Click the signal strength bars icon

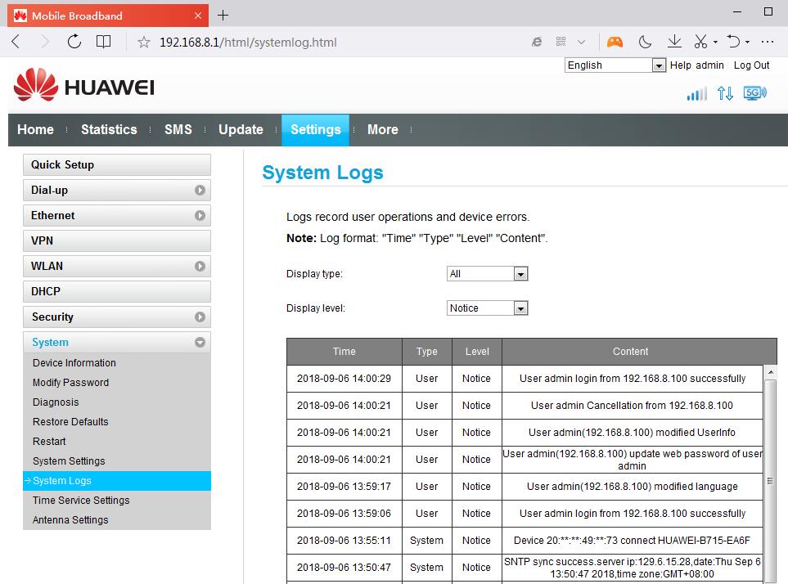[x=696, y=94]
